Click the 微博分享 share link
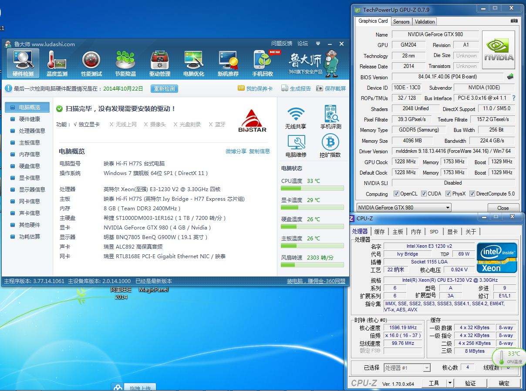The width and height of the screenshot is (526, 391). pyautogui.click(x=236, y=151)
